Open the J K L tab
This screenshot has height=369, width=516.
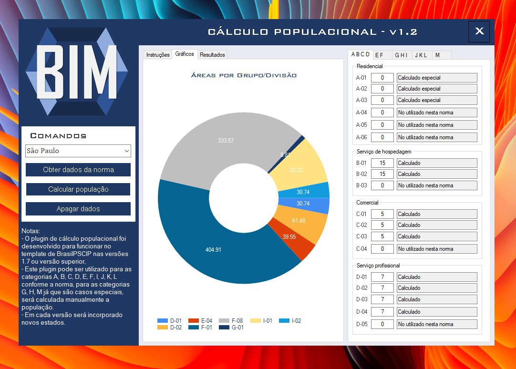422,55
